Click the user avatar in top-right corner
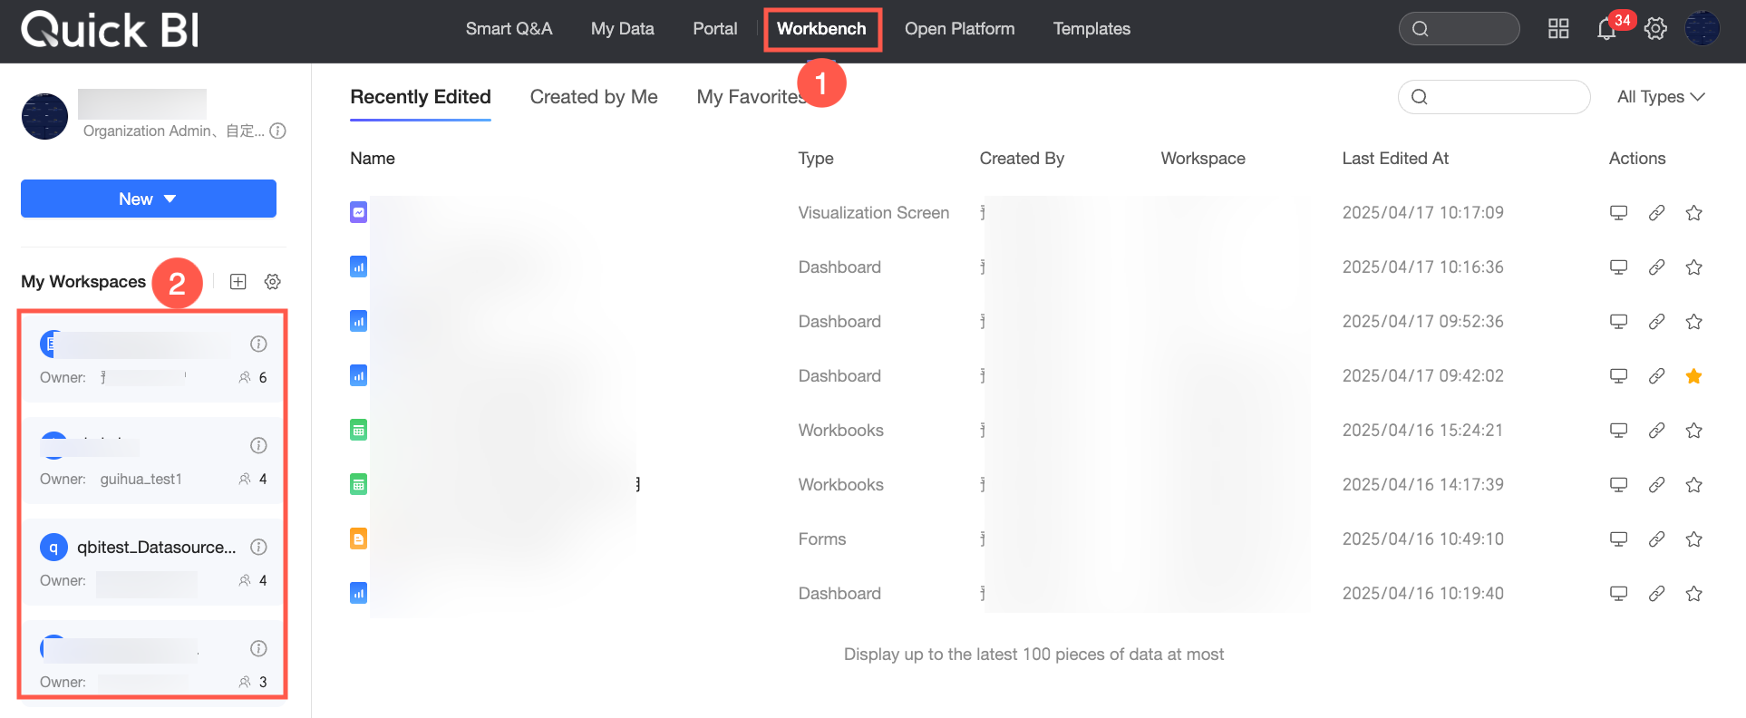Screen dimensions: 1746x718 coord(1702,29)
